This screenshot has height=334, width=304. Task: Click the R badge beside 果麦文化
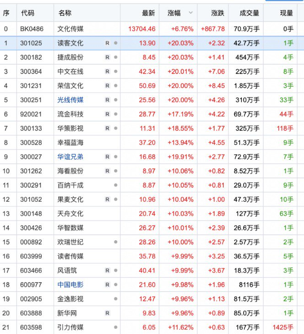pyautogui.click(x=107, y=199)
